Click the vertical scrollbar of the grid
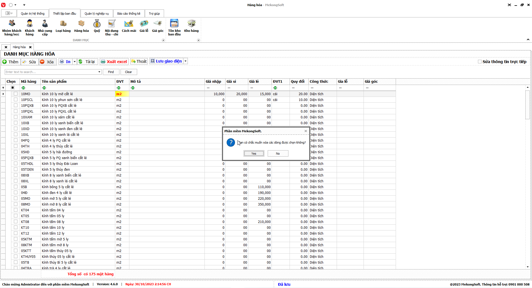 tap(527, 177)
